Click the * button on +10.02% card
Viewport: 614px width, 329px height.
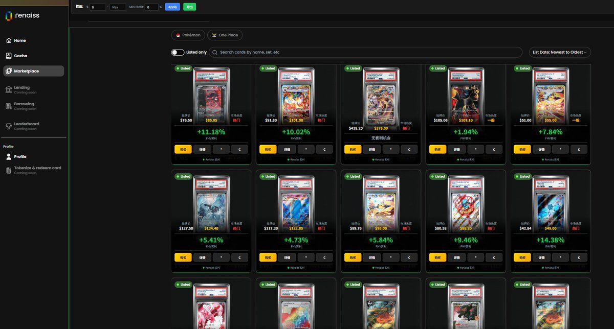pos(306,149)
